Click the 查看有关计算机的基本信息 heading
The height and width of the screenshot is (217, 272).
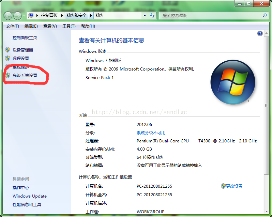(x=111, y=40)
